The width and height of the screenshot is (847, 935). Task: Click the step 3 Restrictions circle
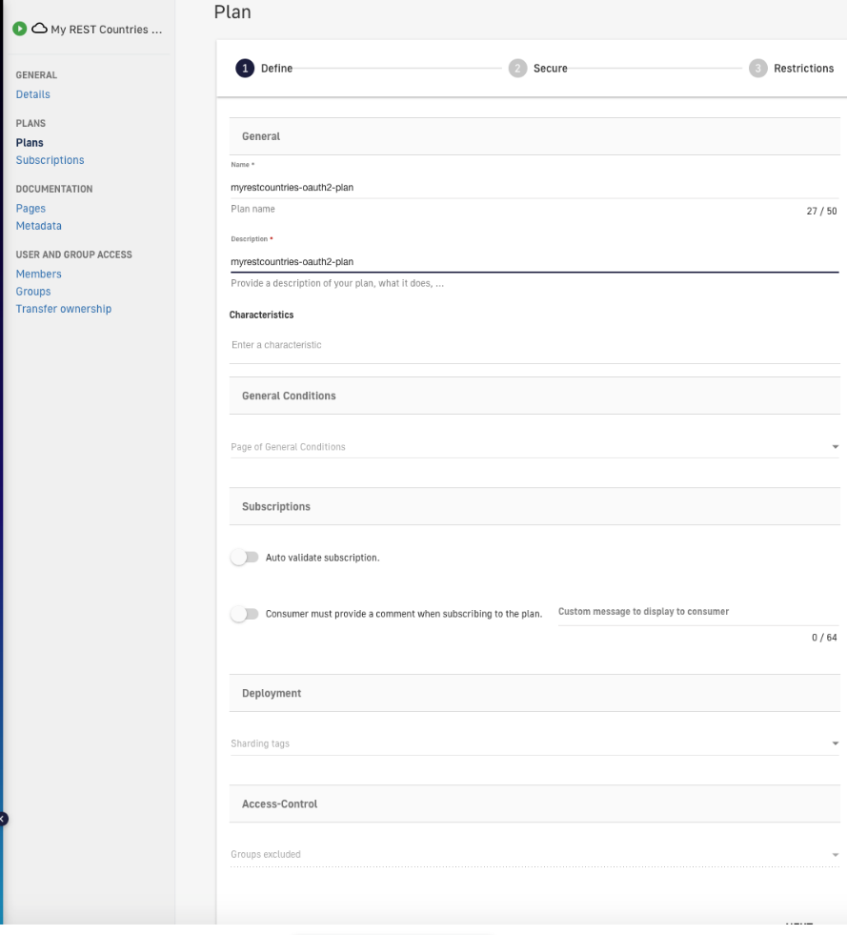[757, 69]
